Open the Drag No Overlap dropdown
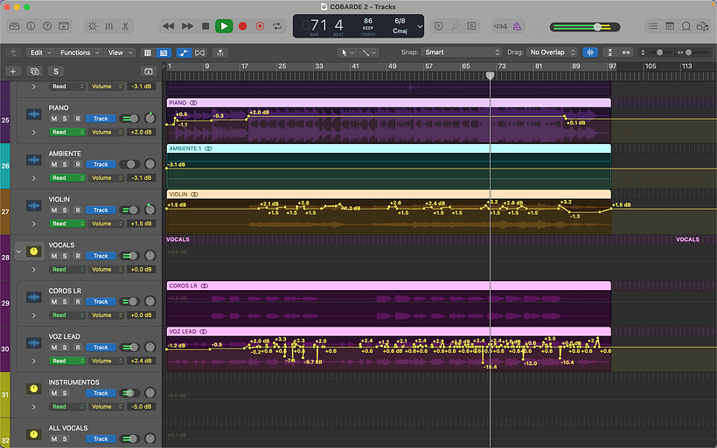717x448 pixels. [x=552, y=52]
